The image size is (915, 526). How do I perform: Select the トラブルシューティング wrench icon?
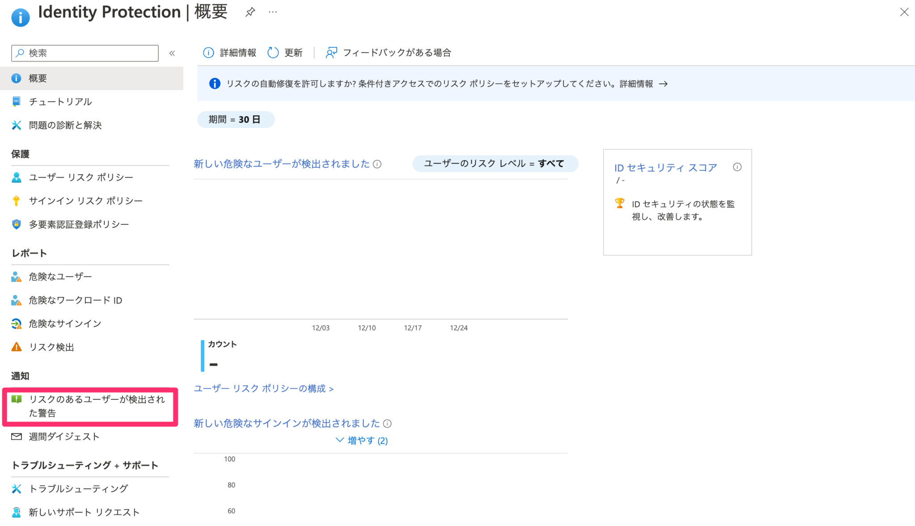pos(17,489)
